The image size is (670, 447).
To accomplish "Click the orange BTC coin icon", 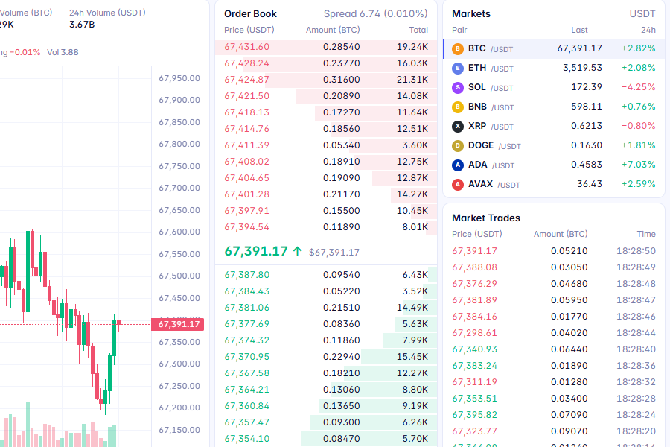I will tap(458, 48).
